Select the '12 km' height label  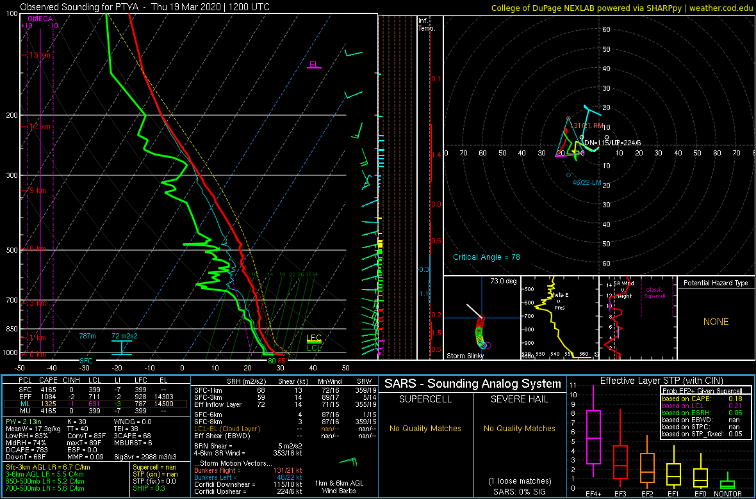[x=38, y=127]
